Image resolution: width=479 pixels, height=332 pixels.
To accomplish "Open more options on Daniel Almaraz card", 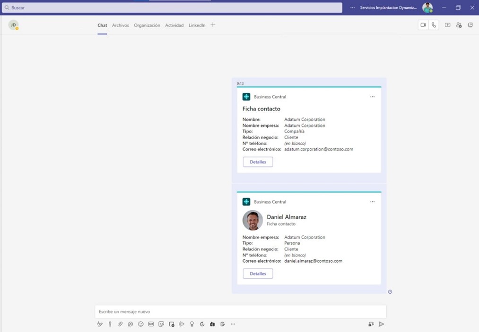I will [x=373, y=202].
